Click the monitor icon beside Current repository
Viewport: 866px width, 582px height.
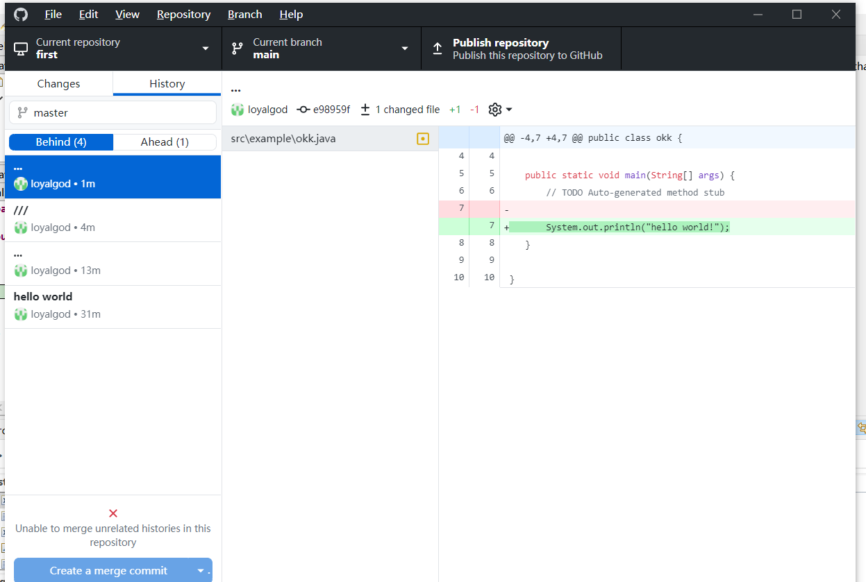tap(21, 49)
